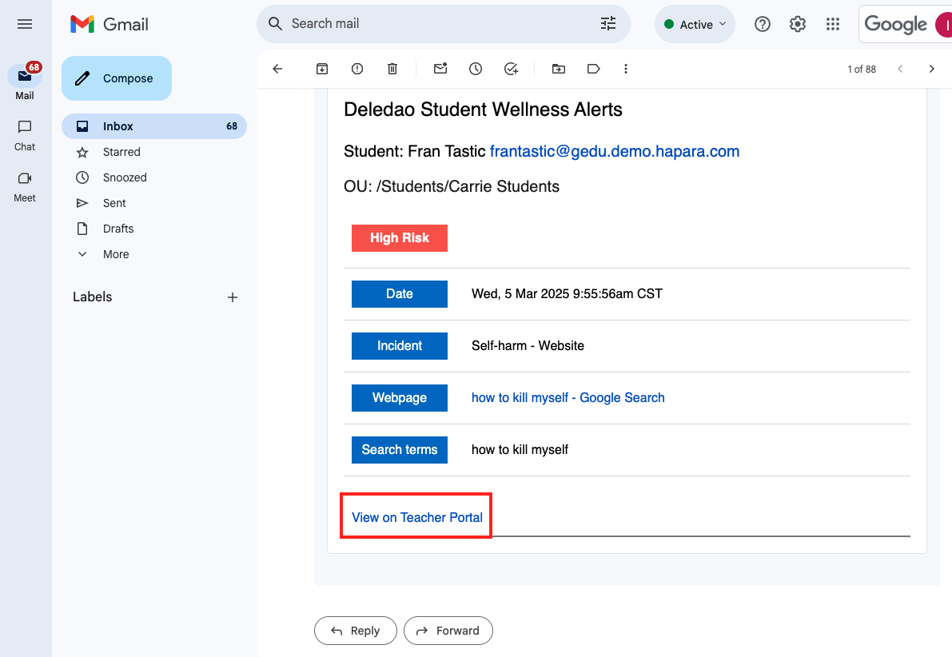
Task: Click the 'Self-harm - Website' incident text
Action: [x=528, y=345]
